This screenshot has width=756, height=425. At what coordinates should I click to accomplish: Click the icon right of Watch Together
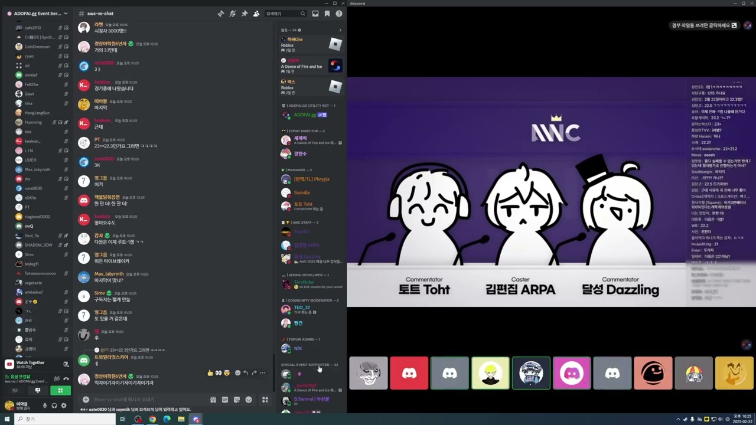coord(66,364)
